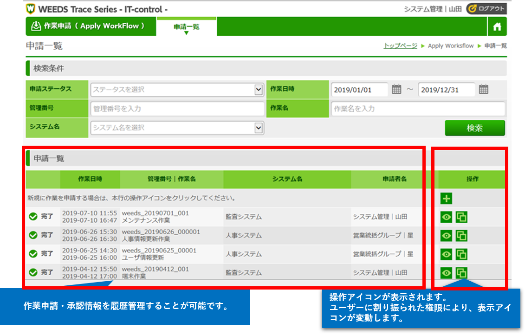Click the ログアウト button

click(486, 9)
